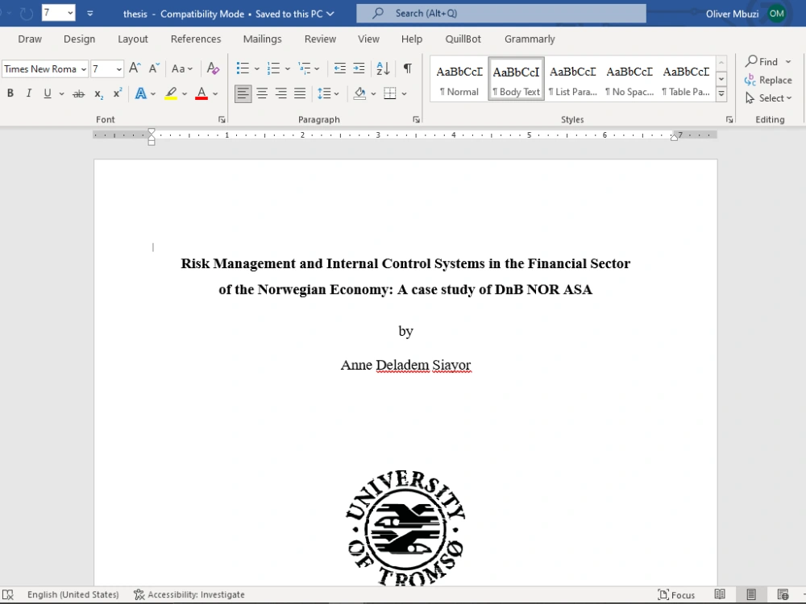Toggle italic formatting

[29, 93]
